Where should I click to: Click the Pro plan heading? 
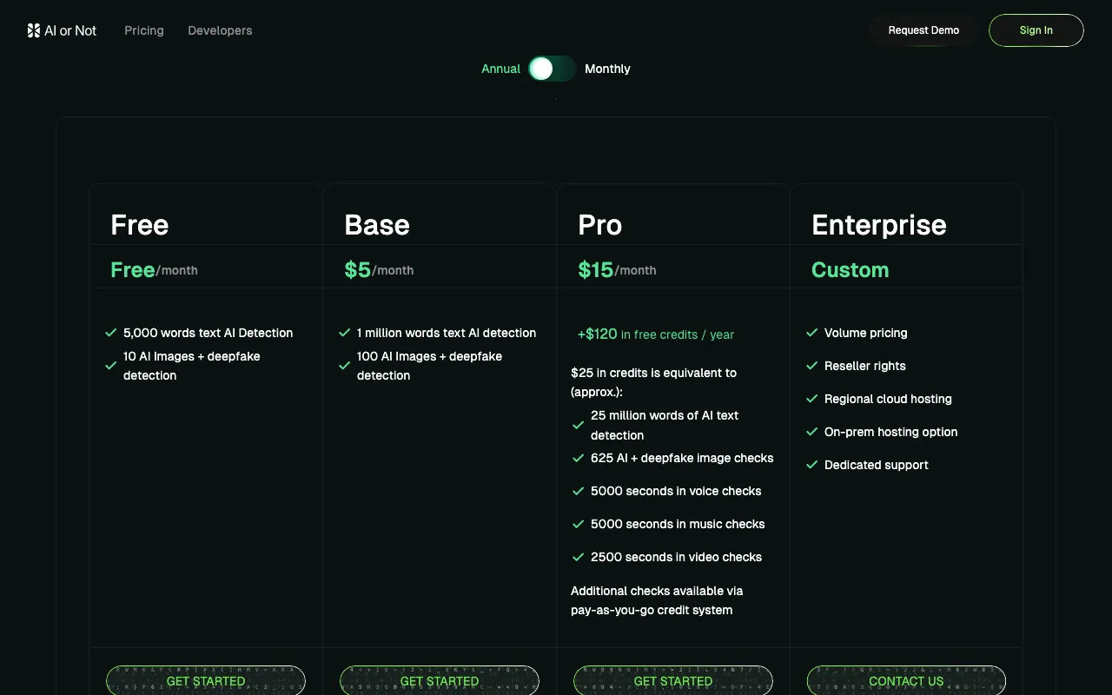click(600, 225)
